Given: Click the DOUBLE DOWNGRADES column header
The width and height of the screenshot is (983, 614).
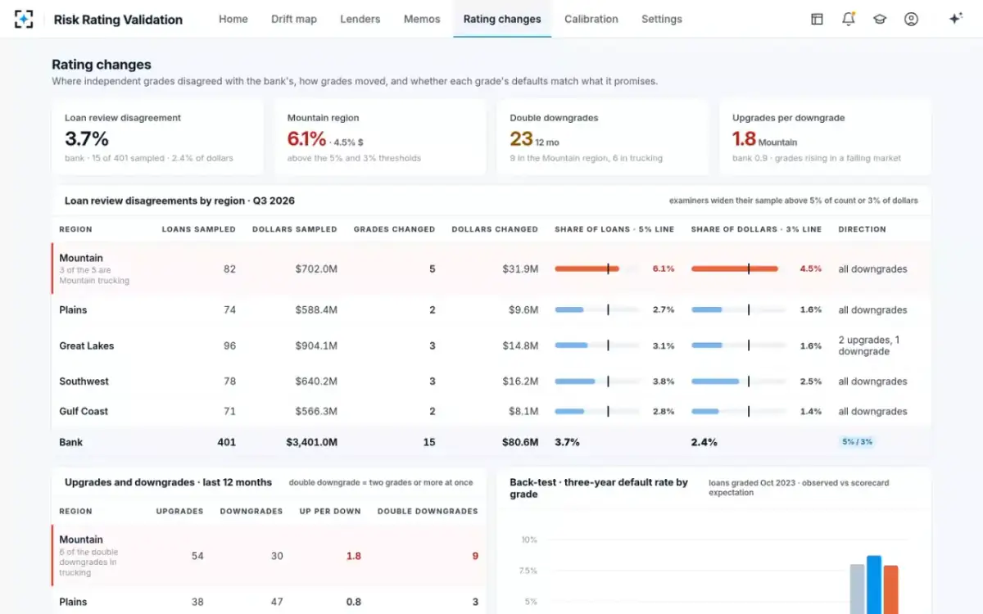Looking at the screenshot, I should coord(428,511).
